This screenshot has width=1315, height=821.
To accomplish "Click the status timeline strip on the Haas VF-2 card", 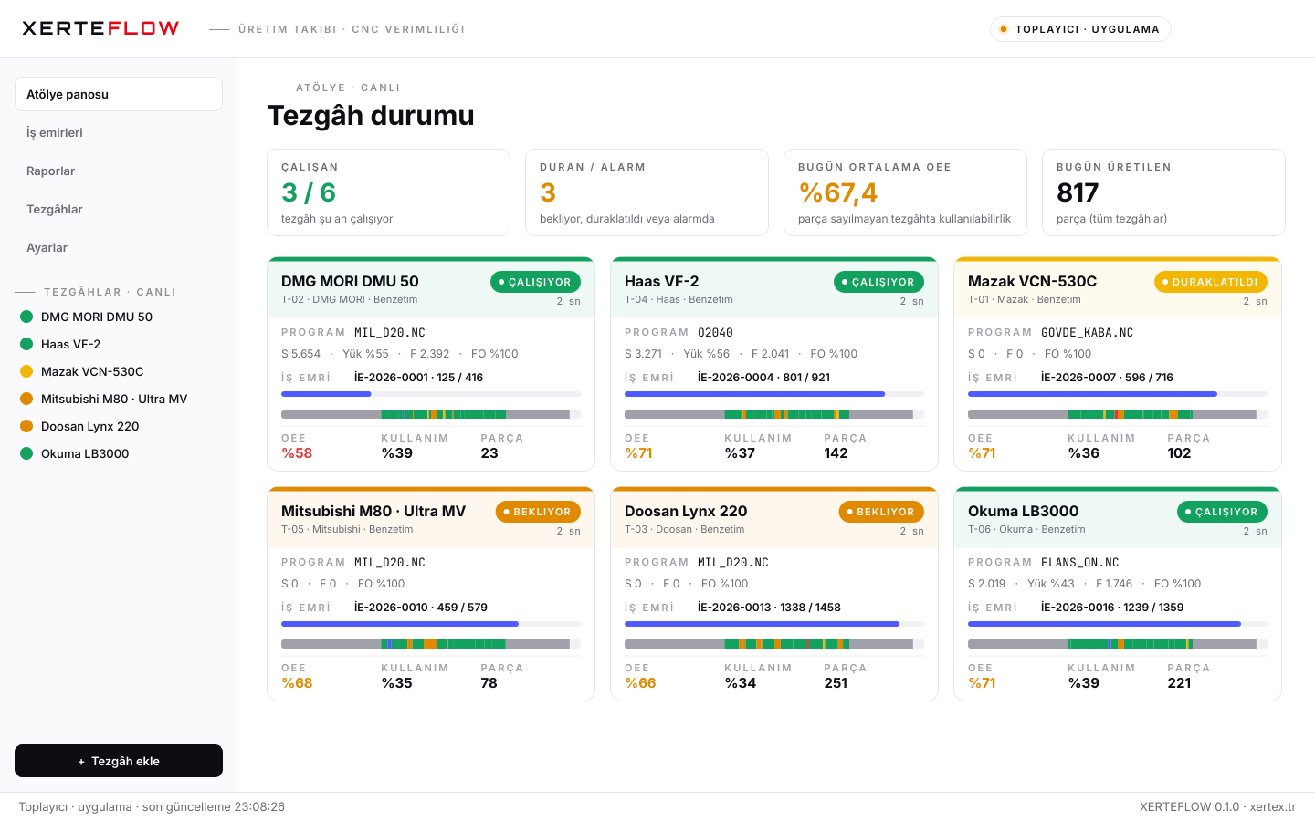I will point(774,414).
